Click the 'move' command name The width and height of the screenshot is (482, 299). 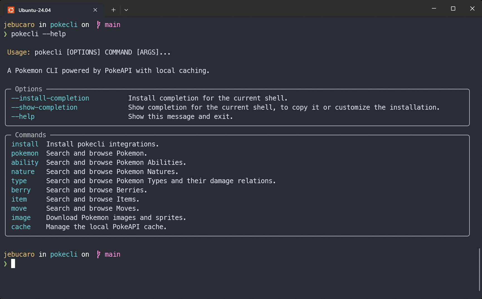(19, 209)
